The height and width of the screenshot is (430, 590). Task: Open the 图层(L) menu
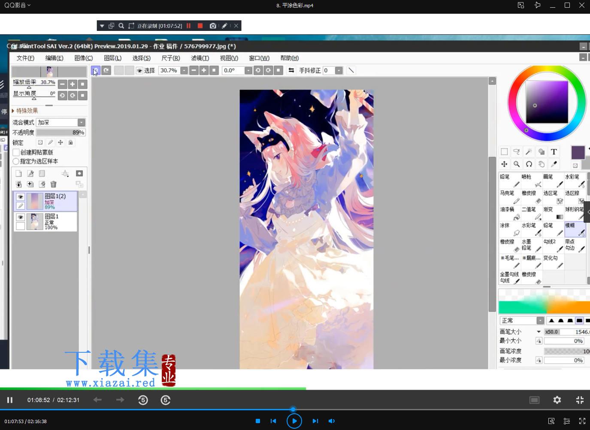[112, 58]
